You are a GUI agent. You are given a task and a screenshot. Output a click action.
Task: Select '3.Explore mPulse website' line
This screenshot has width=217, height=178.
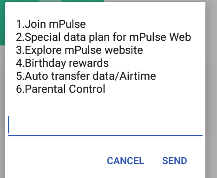coord(79,50)
